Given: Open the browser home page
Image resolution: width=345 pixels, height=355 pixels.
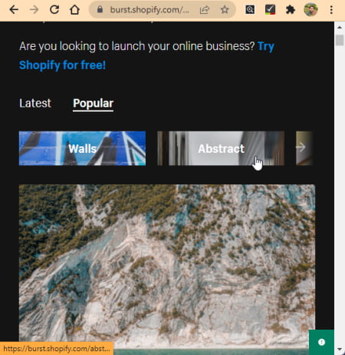Looking at the screenshot, I should tap(74, 10).
